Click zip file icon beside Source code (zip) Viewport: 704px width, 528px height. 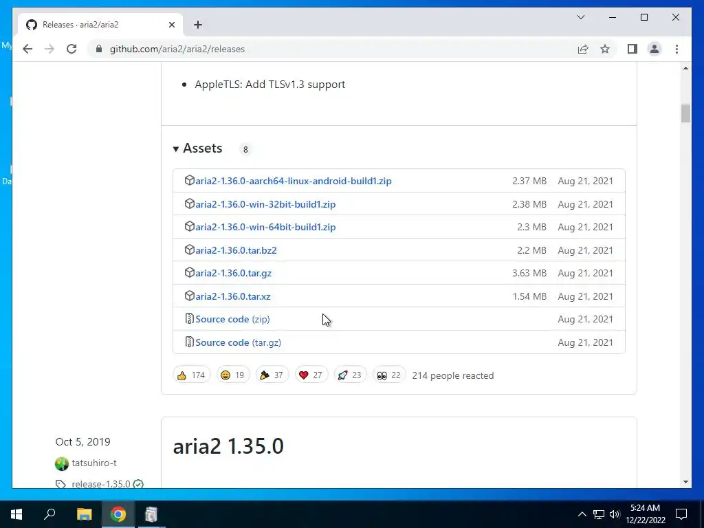[190, 319]
